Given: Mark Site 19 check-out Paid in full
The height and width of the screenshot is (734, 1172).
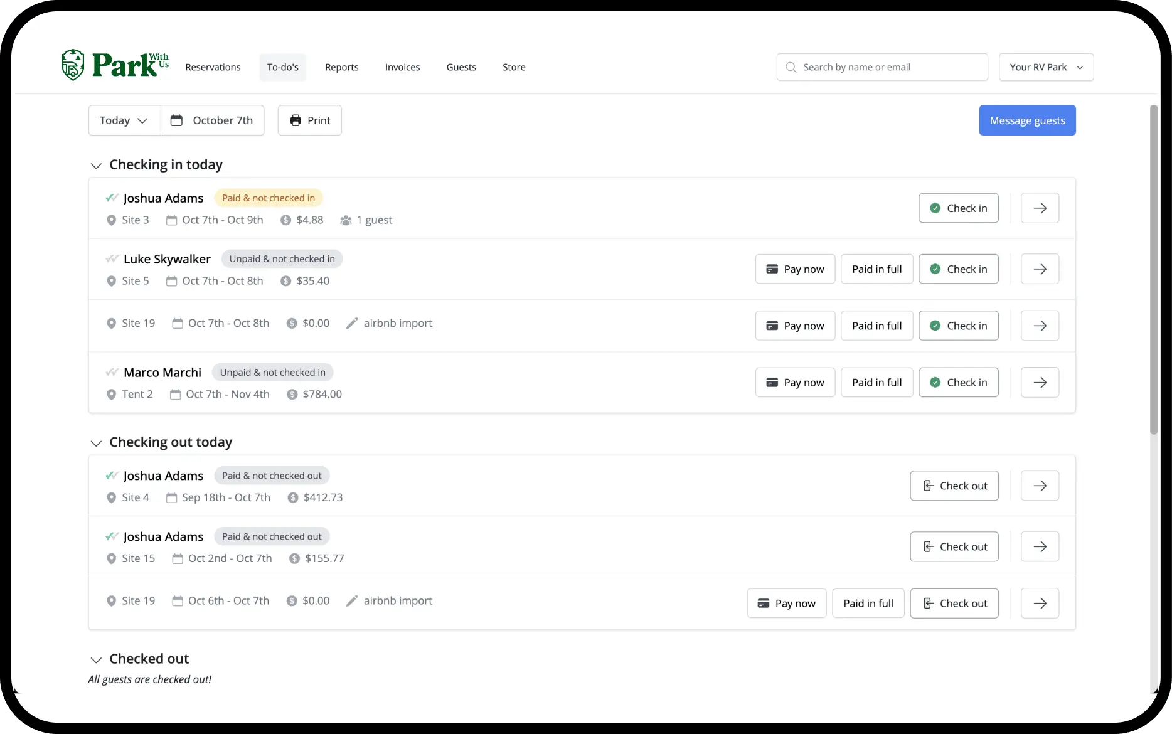Looking at the screenshot, I should [x=868, y=604].
